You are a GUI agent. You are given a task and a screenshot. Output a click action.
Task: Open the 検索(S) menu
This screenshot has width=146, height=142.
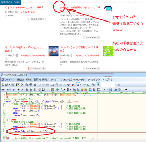click(29, 80)
